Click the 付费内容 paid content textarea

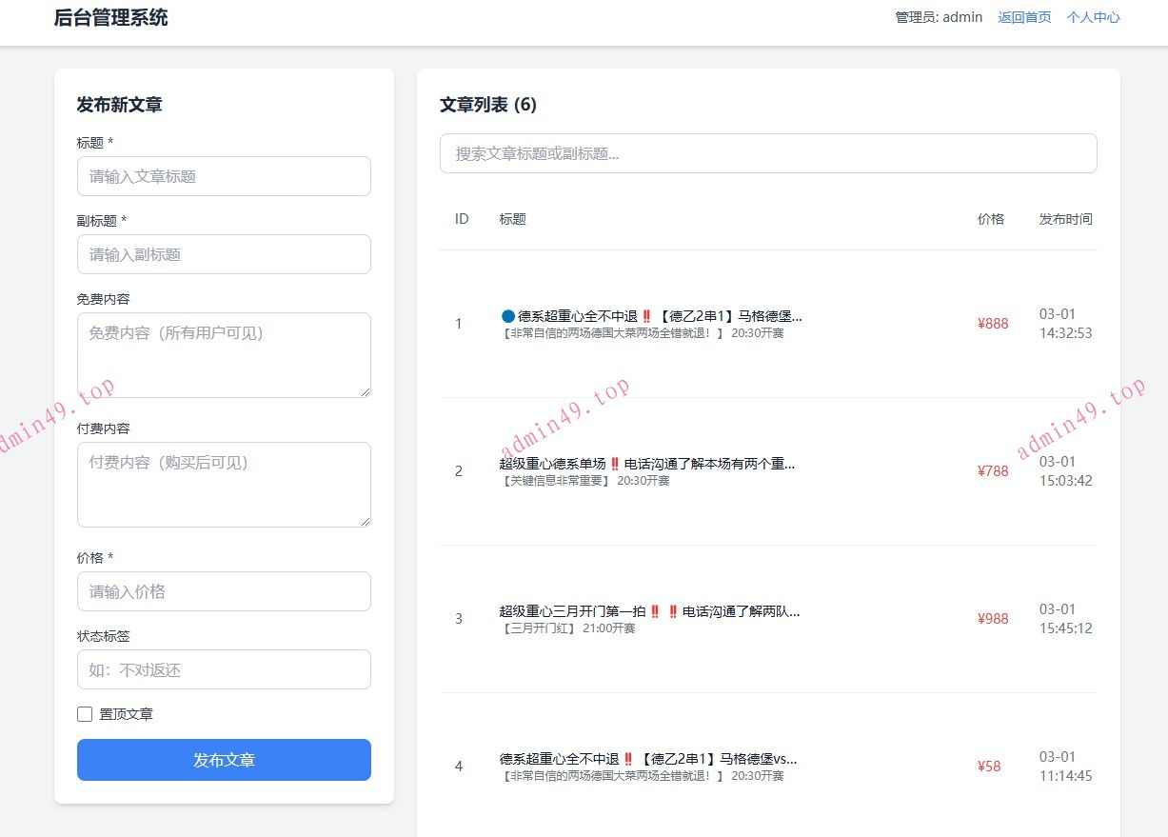(x=224, y=484)
